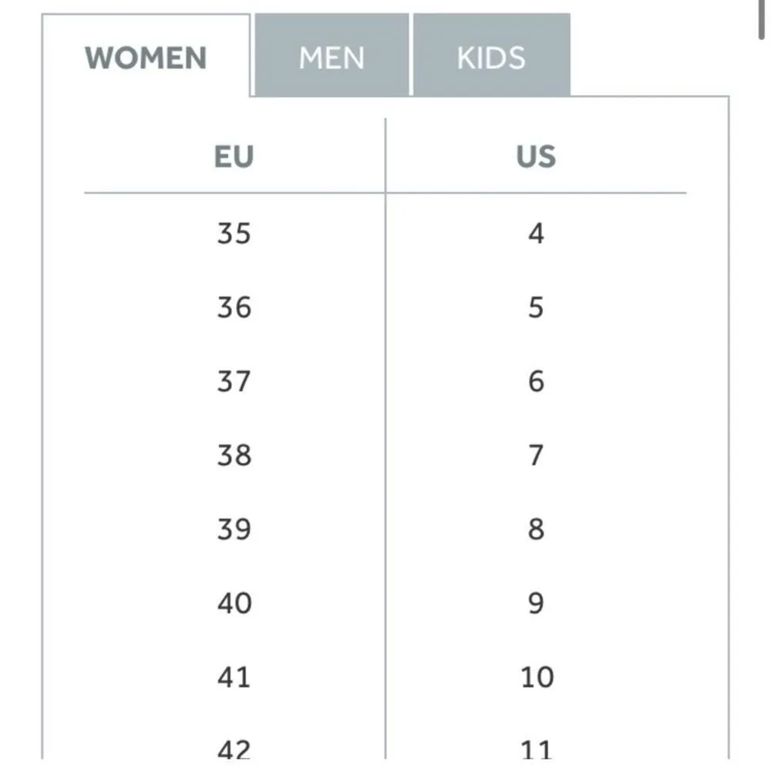Select EU size 36
Viewport: 771px width, 771px height.
click(234, 307)
